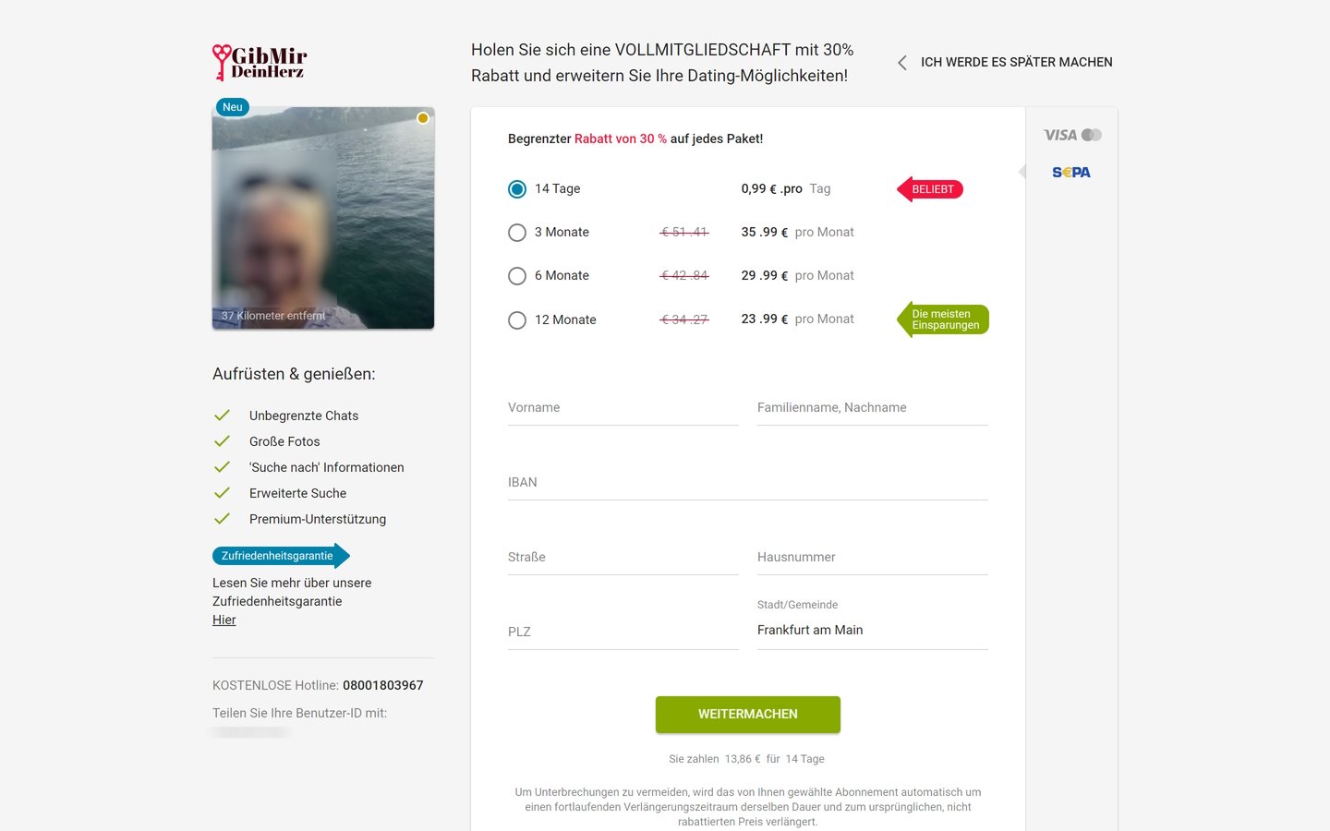Click the red BELIEBT badge
The image size is (1330, 831).
(930, 189)
